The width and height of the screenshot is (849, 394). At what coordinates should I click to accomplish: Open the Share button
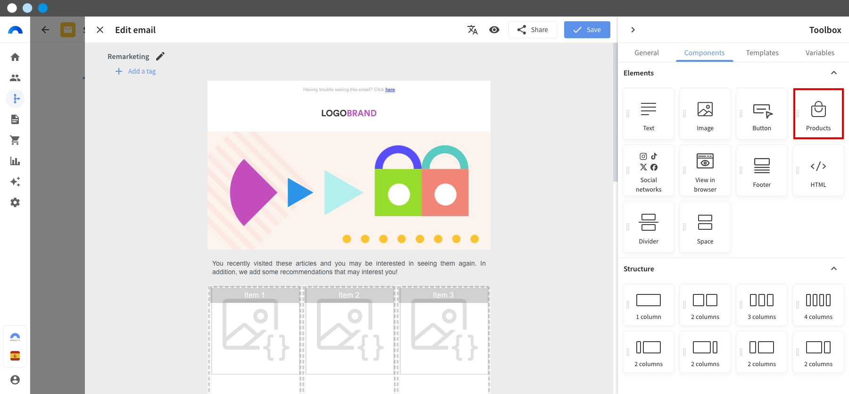click(x=533, y=30)
